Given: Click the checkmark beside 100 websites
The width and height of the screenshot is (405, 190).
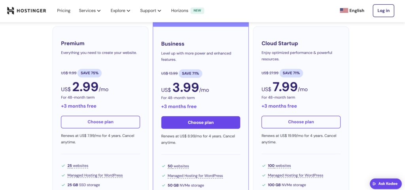Looking at the screenshot, I should [263, 166].
